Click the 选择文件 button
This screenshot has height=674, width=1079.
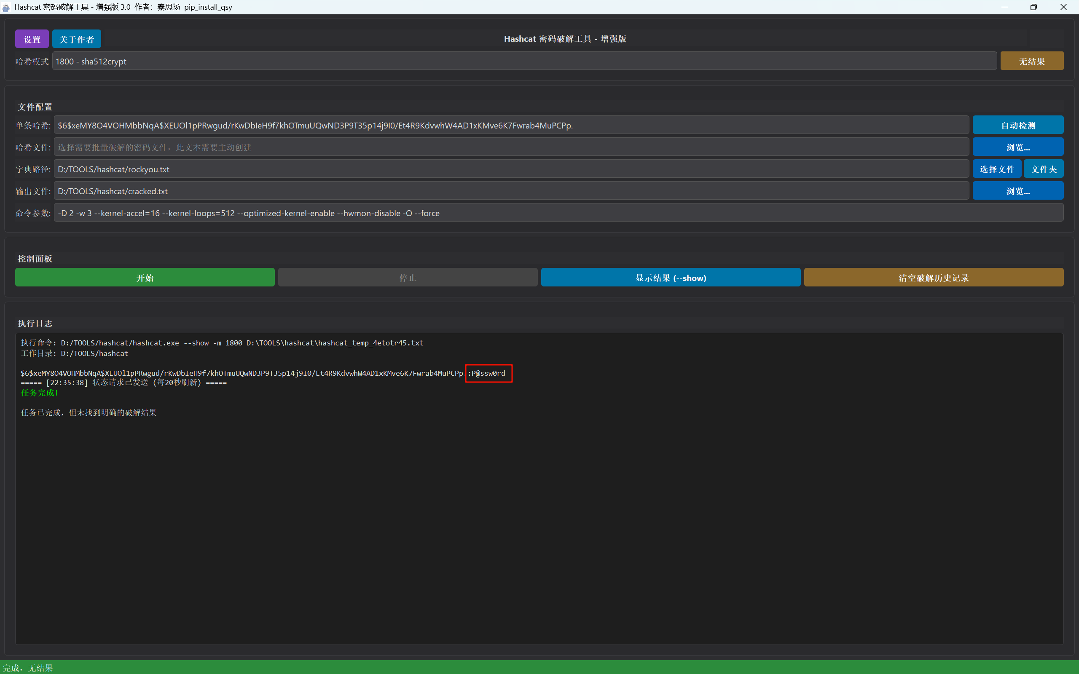click(997, 169)
